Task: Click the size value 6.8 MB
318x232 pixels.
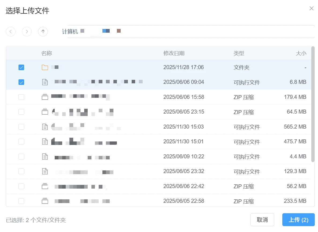Action: [x=298, y=82]
